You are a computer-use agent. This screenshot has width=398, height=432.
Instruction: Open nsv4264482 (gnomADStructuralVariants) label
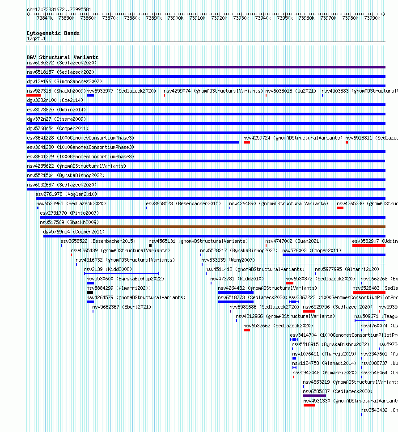[x=267, y=288]
